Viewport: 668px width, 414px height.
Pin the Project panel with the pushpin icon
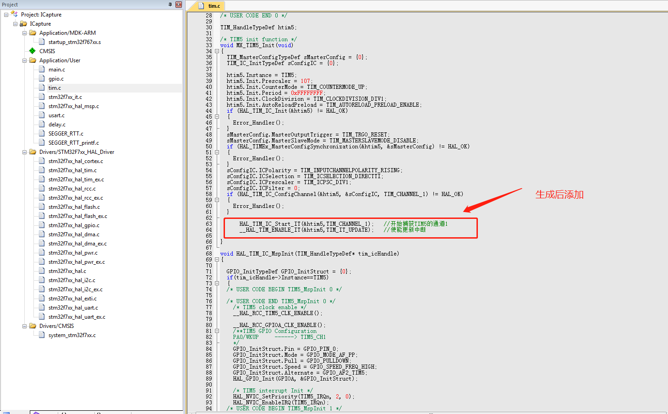(x=170, y=5)
